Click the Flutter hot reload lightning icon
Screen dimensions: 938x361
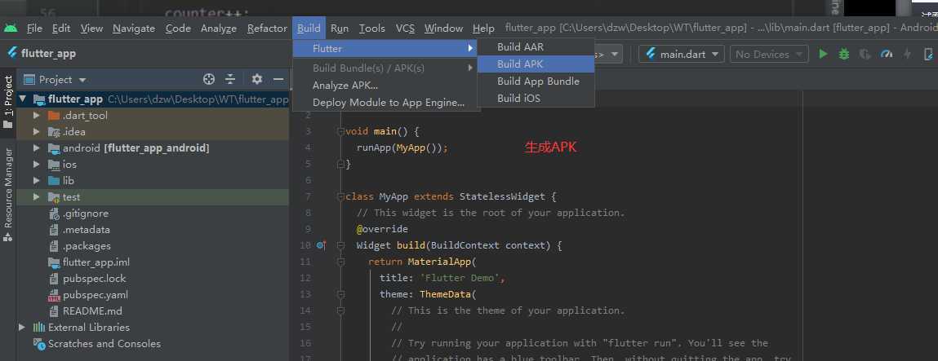point(907,54)
